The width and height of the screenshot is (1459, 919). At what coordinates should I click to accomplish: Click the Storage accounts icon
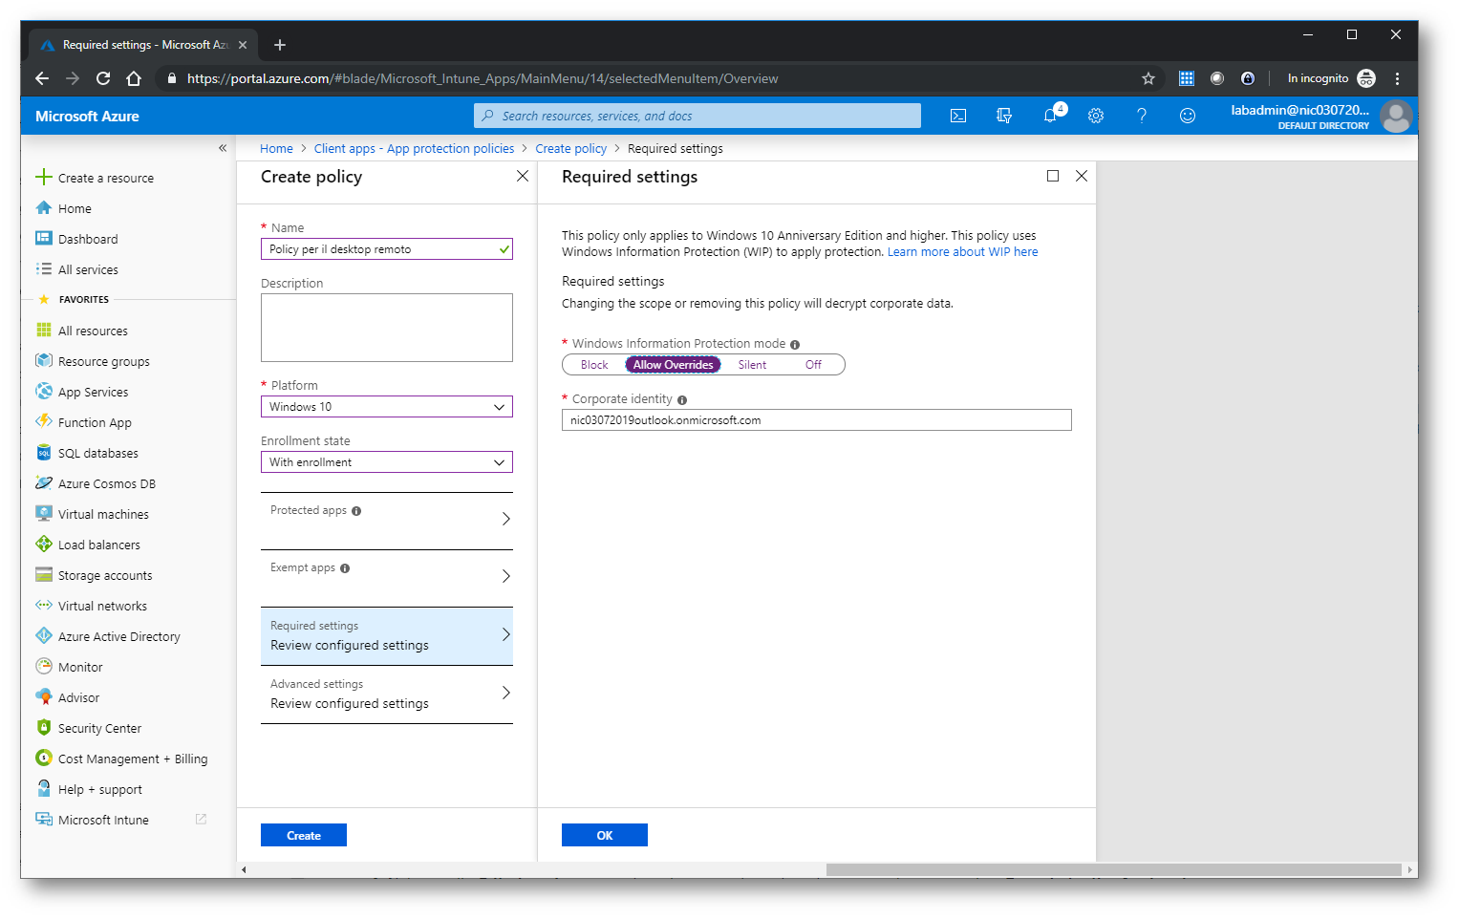click(x=44, y=575)
